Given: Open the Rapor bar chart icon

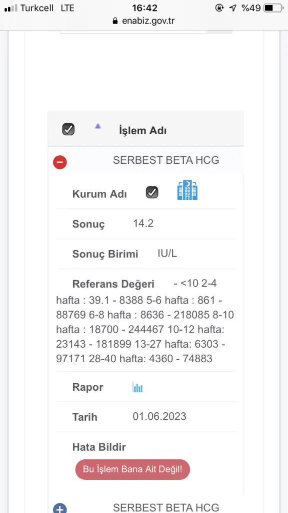Looking at the screenshot, I should click(x=138, y=387).
